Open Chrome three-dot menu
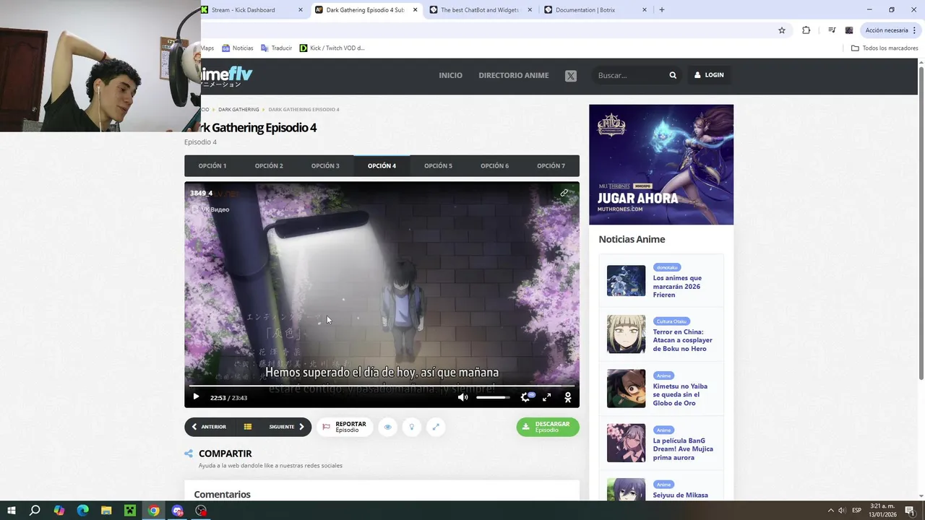The height and width of the screenshot is (520, 925). (x=915, y=30)
